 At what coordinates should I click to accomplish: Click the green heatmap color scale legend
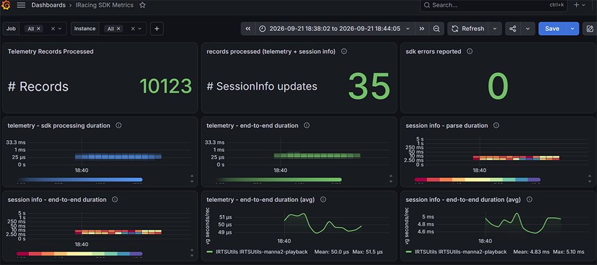(x=279, y=180)
